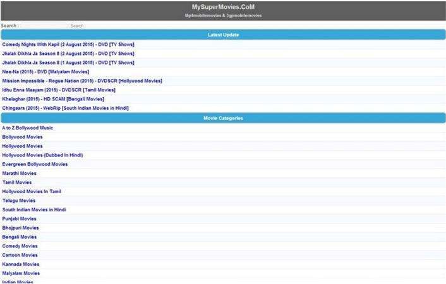Open Khelaghar (2015) Bengali movie link
Image resolution: width=446 pixels, height=284 pixels.
pyautogui.click(x=53, y=99)
